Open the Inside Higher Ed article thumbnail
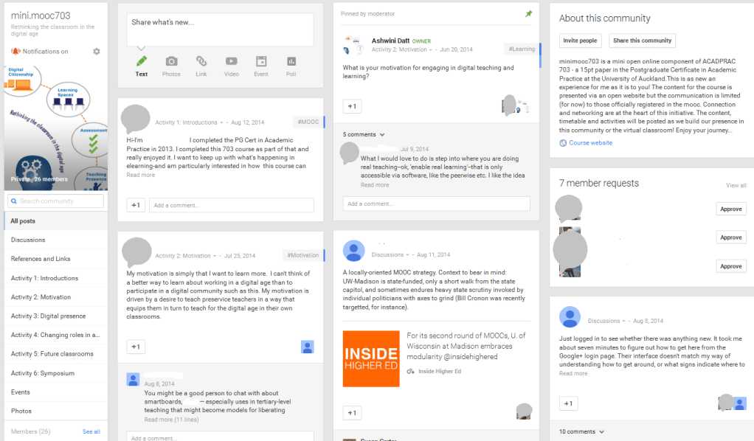This screenshot has width=754, height=441. coord(370,358)
